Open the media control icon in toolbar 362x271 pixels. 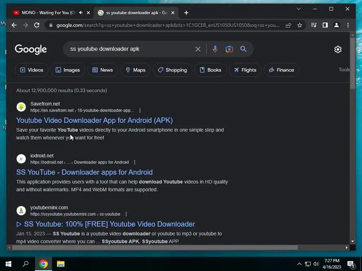[x=314, y=25]
